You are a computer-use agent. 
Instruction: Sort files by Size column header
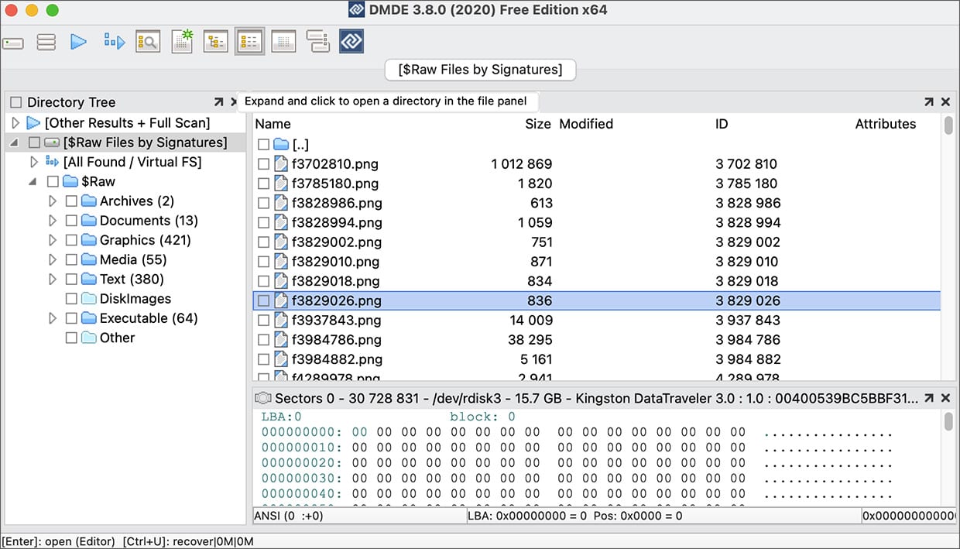538,124
